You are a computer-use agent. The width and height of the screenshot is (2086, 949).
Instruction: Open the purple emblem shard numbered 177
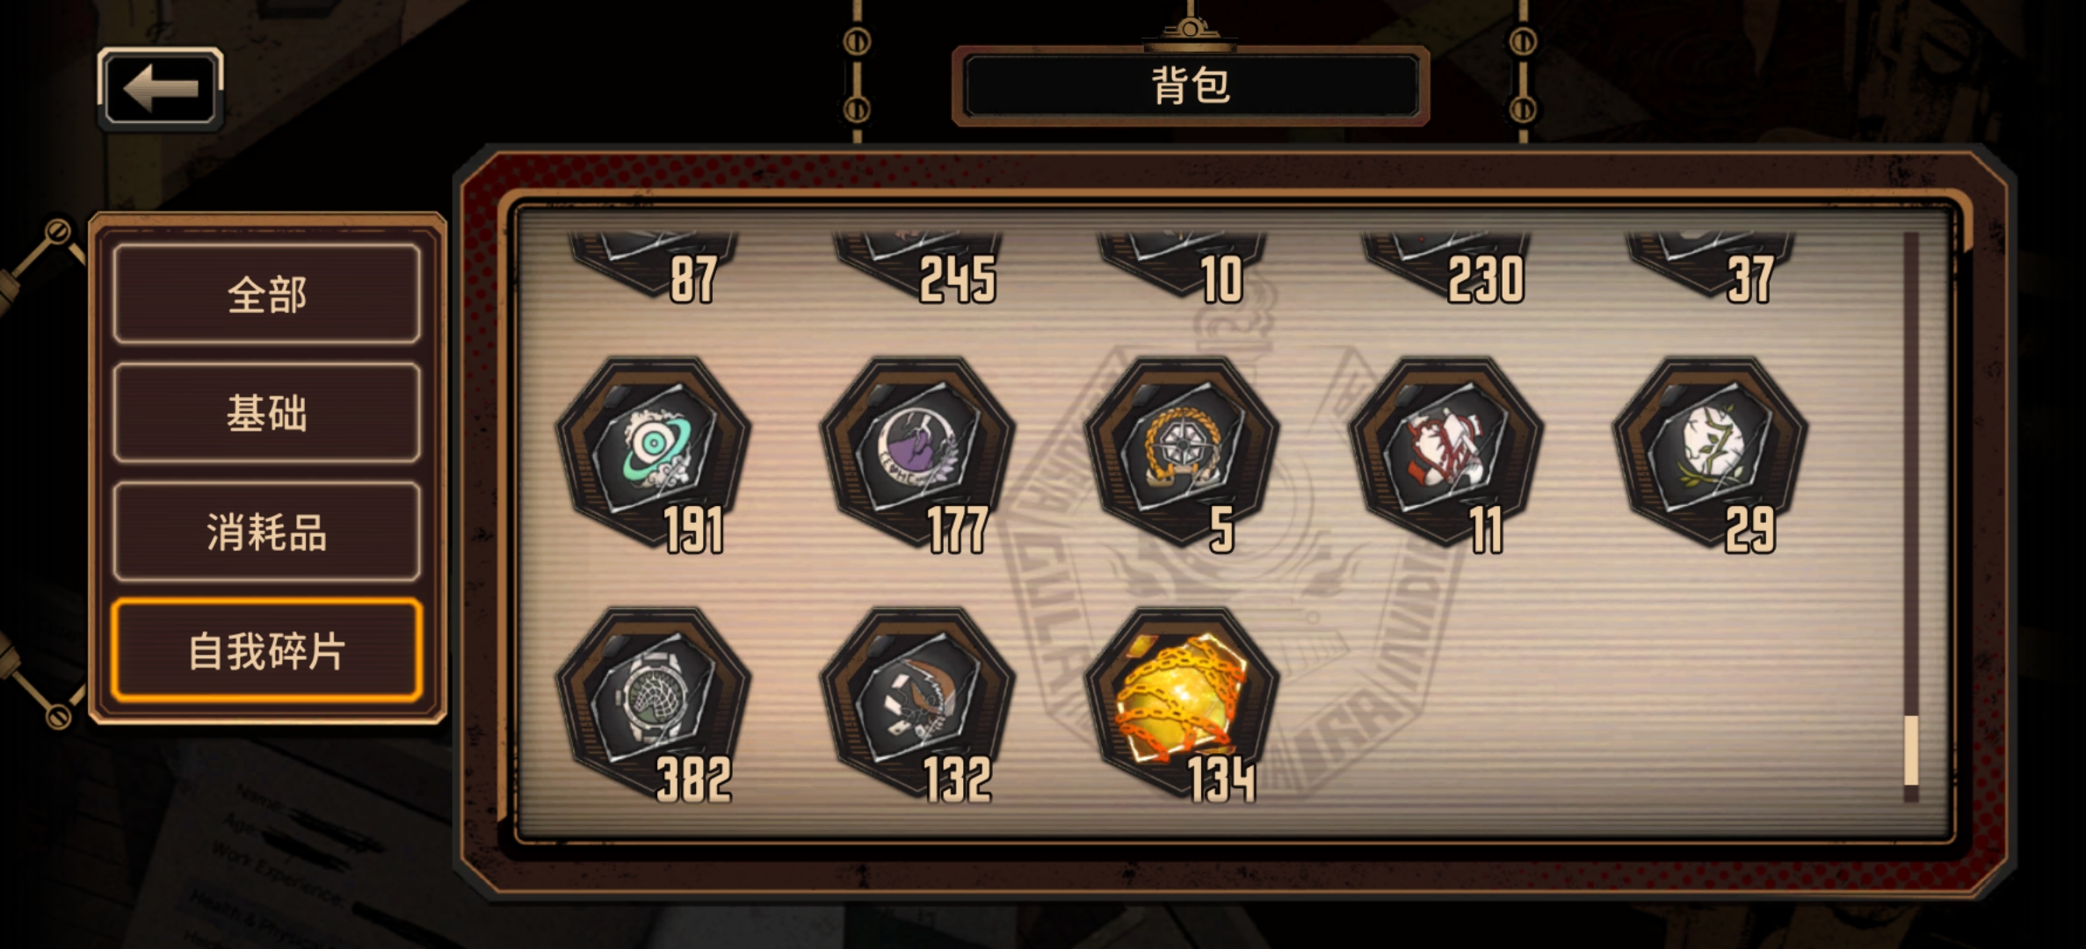pyautogui.click(x=917, y=453)
